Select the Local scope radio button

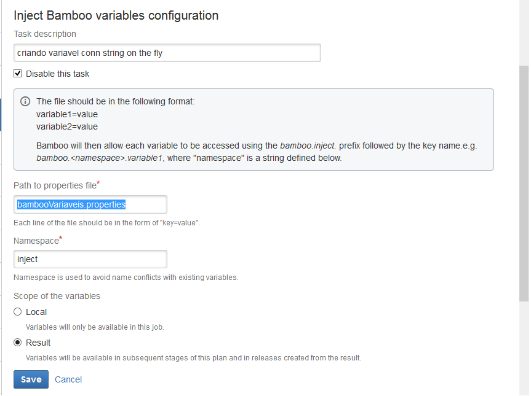[18, 312]
